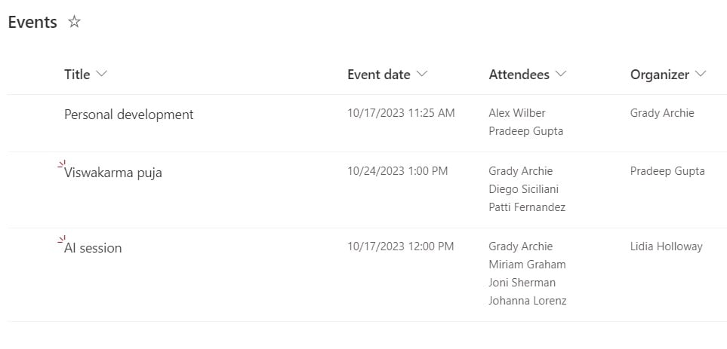Favorite the Events list with star icon

point(74,21)
